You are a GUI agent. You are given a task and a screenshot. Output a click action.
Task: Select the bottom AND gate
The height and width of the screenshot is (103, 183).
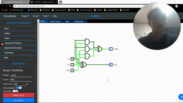point(87,56)
